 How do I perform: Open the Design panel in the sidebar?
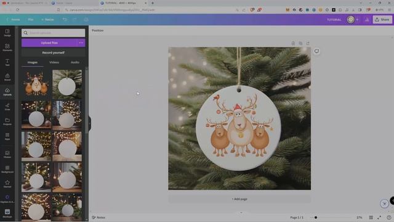[x=7, y=33]
